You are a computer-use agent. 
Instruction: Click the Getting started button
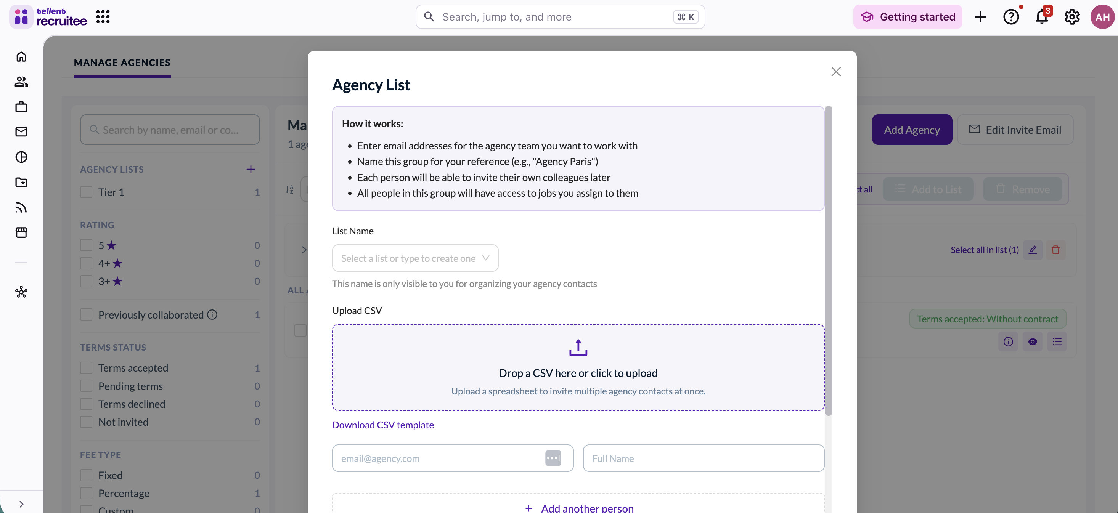[x=908, y=17]
